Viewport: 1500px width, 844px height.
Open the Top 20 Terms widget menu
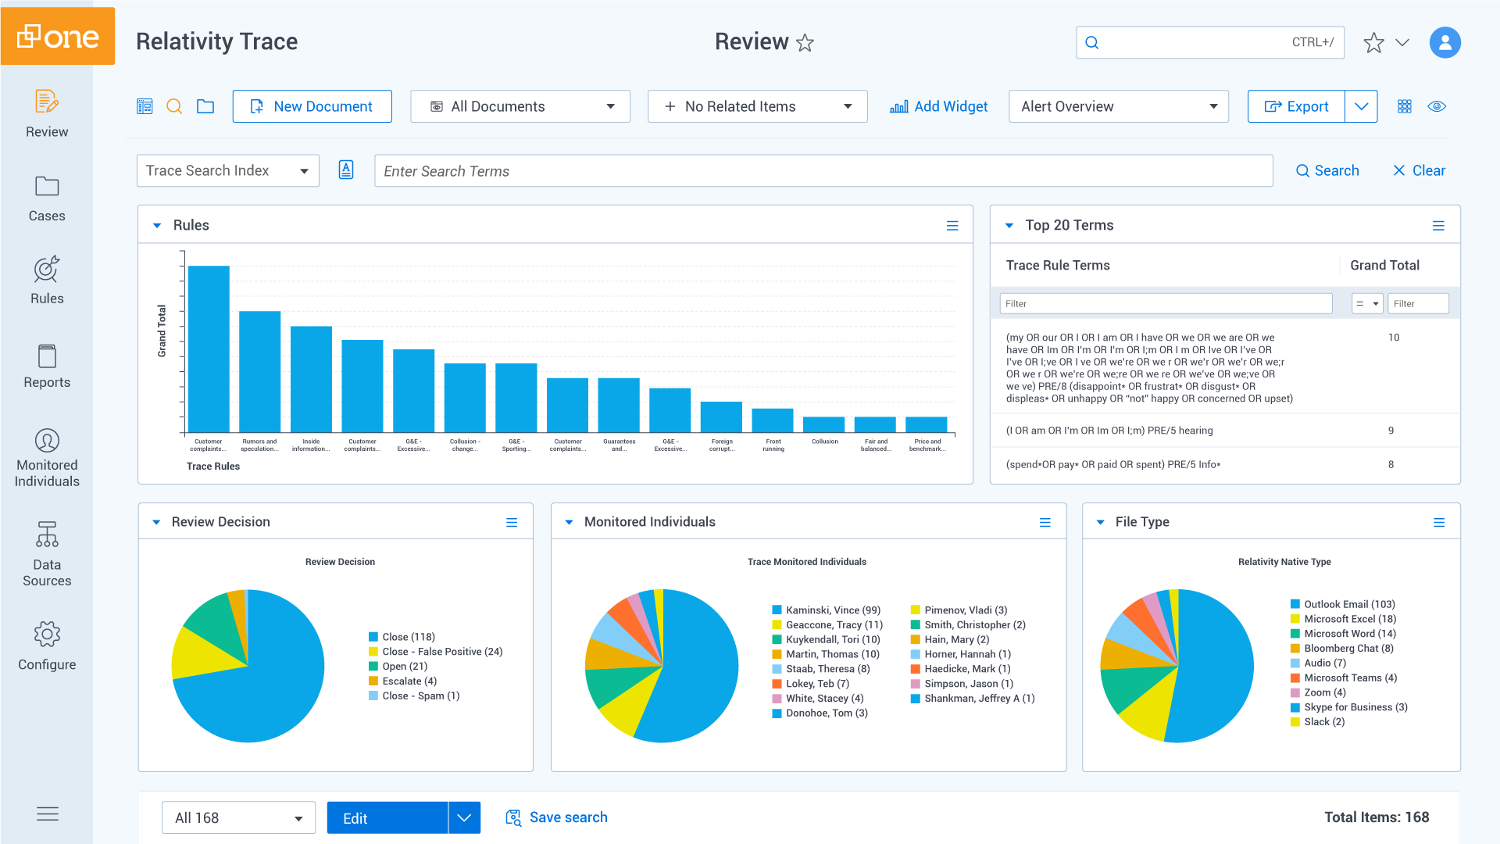pyautogui.click(x=1438, y=225)
